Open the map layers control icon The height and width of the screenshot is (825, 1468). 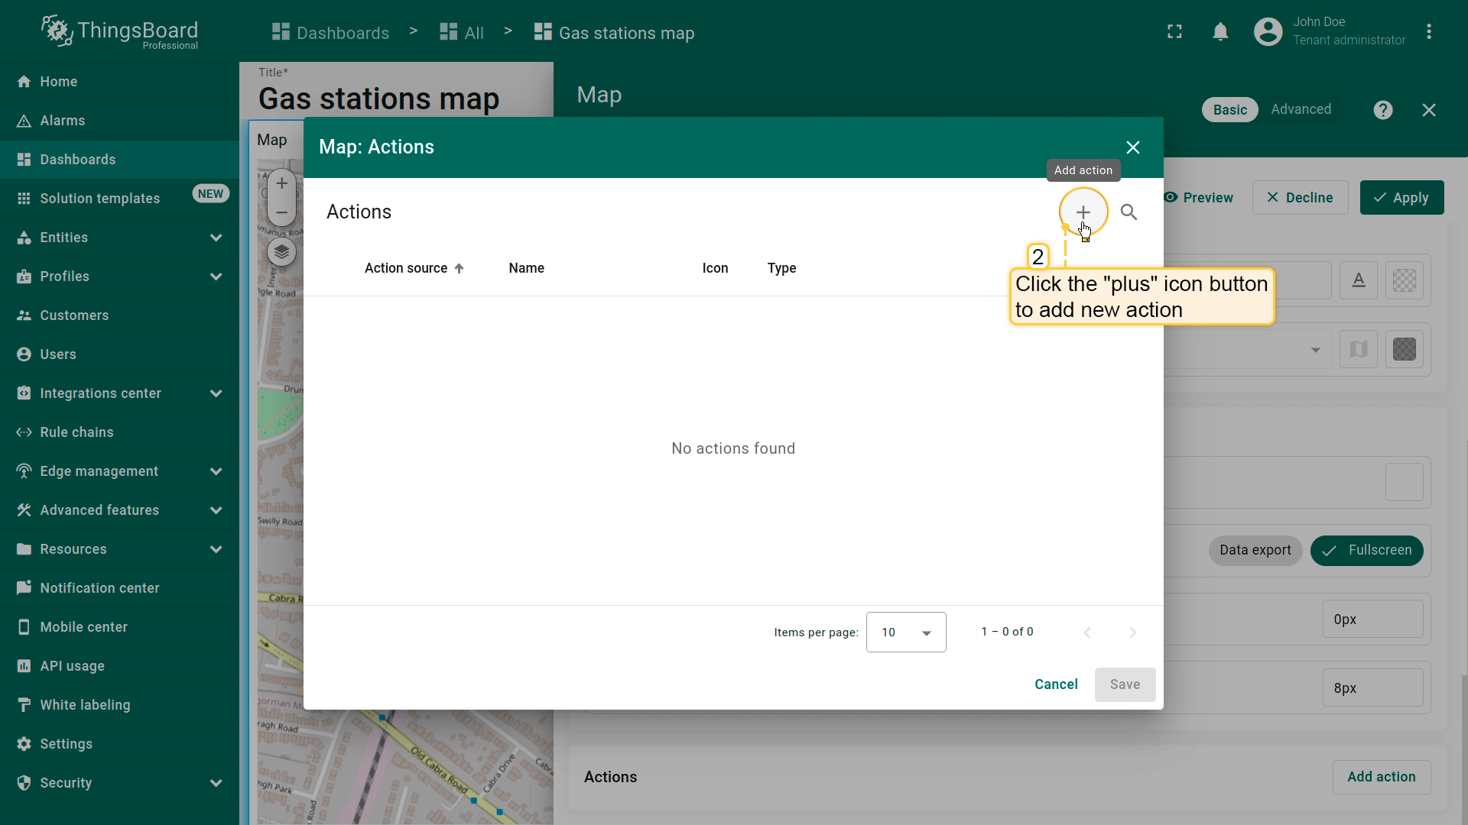tap(281, 252)
